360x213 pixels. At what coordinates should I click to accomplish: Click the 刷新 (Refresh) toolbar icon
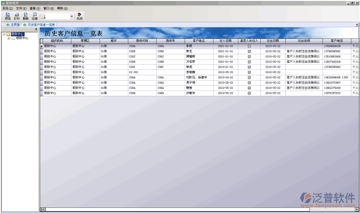point(25,16)
